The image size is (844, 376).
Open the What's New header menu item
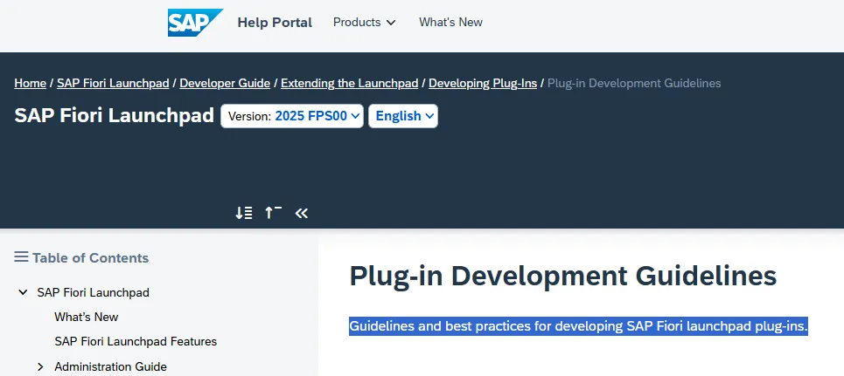[450, 22]
